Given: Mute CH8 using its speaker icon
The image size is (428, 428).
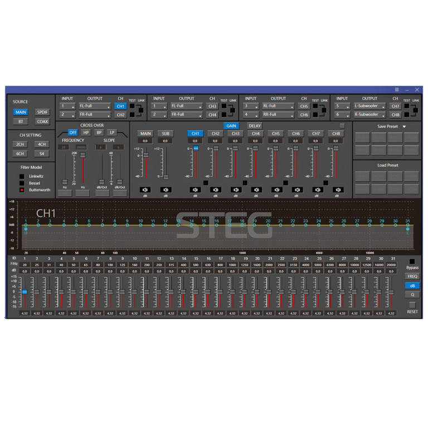Looking at the screenshot, I should [x=337, y=189].
